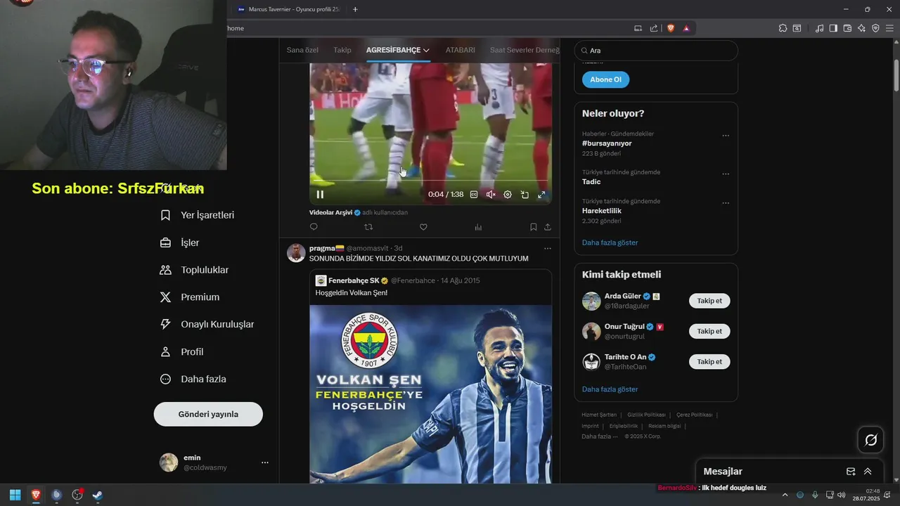Open Brave playlist music icon
This screenshot has width=900, height=506.
(x=819, y=28)
